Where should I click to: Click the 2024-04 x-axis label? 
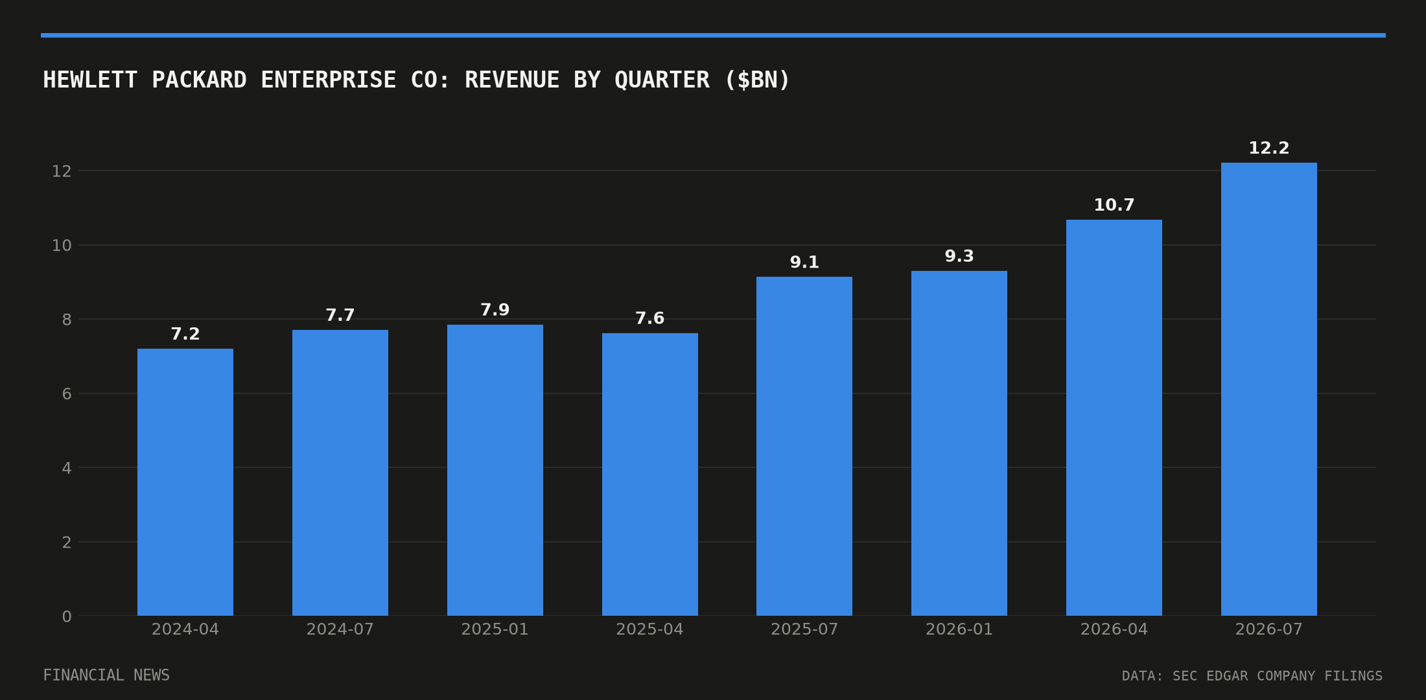[x=185, y=629]
